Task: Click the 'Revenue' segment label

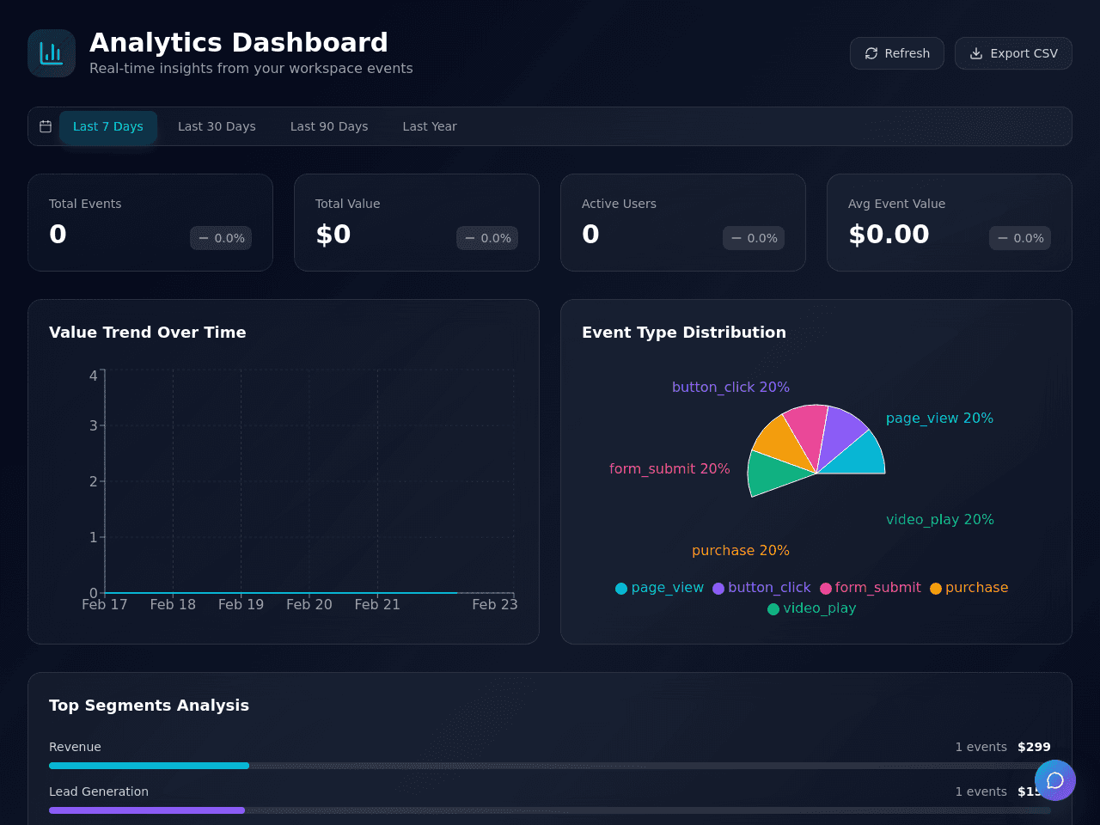Action: pyautogui.click(x=75, y=747)
